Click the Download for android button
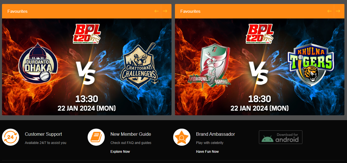 pos(281,137)
